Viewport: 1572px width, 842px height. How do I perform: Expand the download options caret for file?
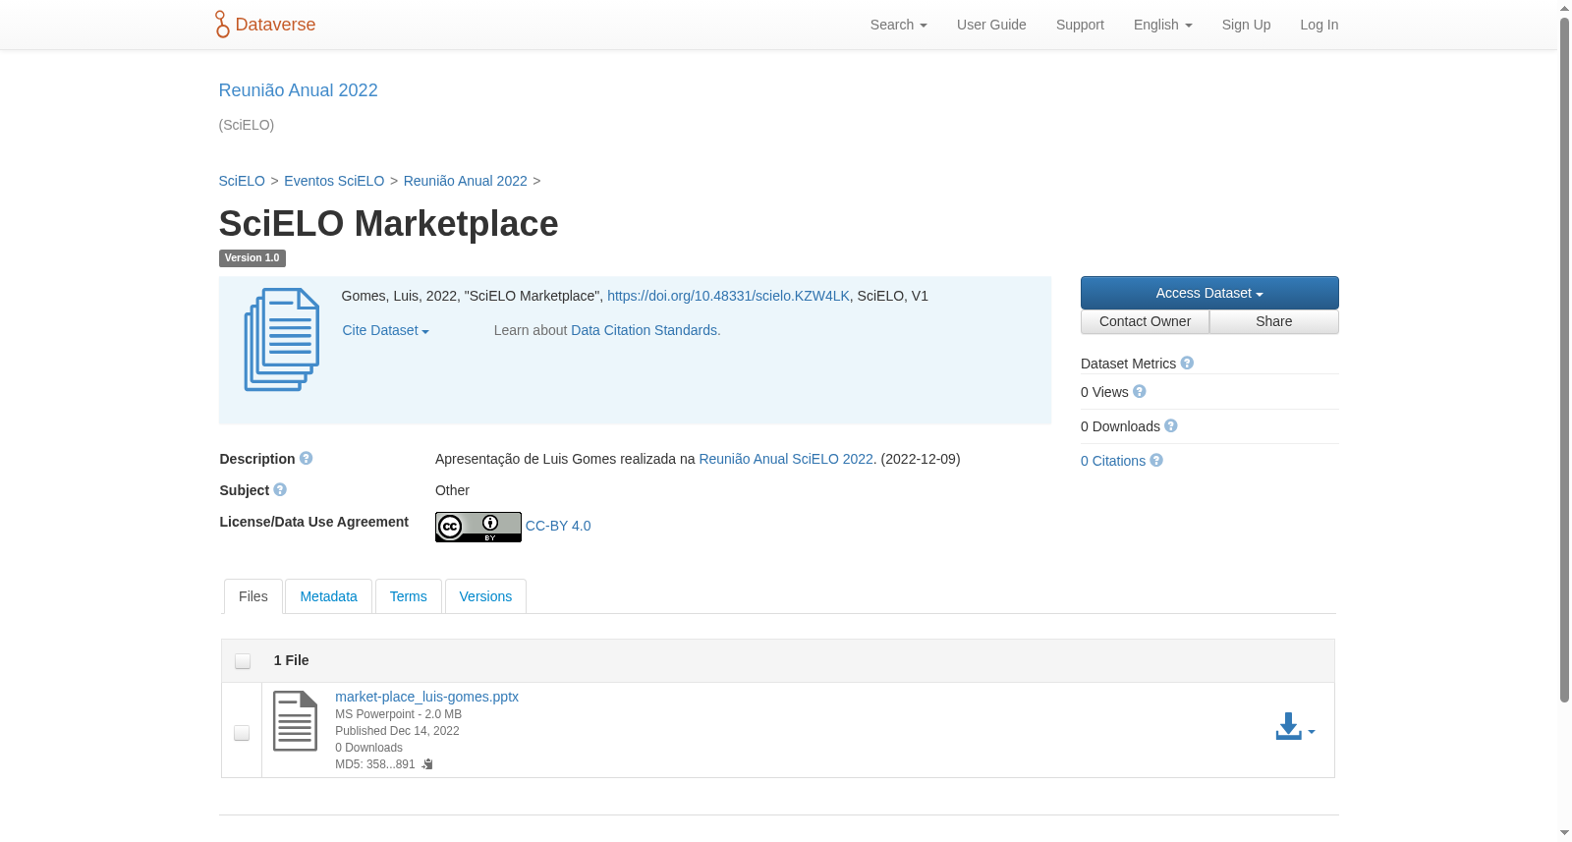(x=1312, y=731)
